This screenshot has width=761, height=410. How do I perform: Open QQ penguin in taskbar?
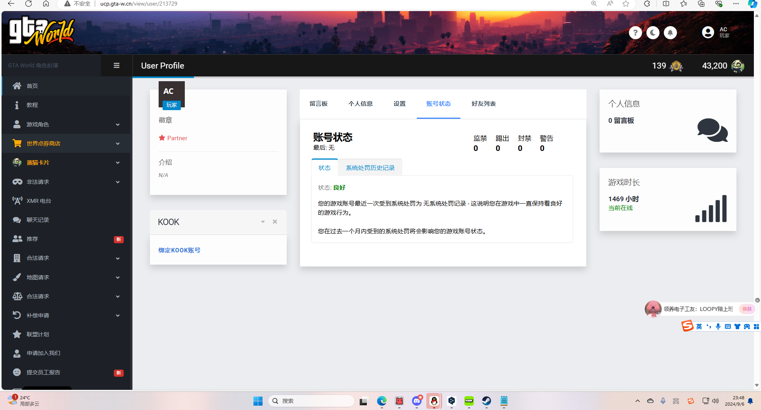pos(434,401)
